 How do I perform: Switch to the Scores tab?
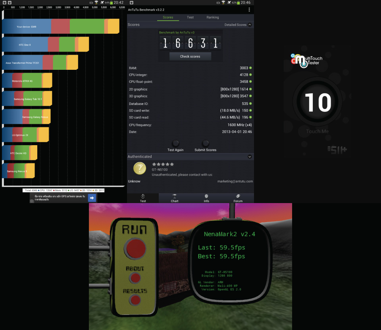(x=168, y=17)
